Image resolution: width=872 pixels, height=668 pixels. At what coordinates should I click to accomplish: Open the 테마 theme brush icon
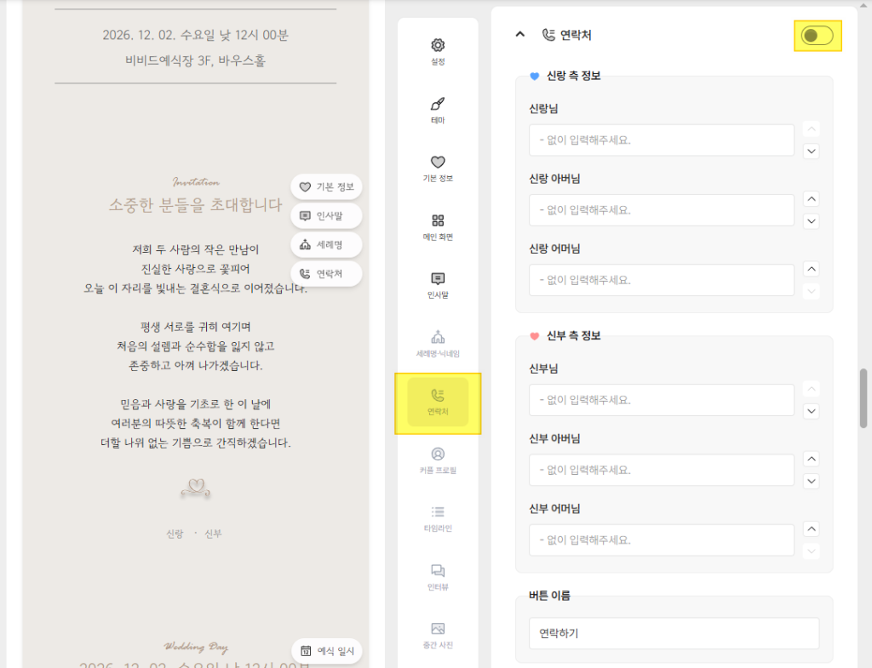pyautogui.click(x=438, y=104)
